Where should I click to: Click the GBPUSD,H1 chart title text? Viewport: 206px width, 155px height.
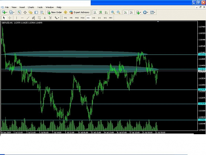pyautogui.click(x=7, y=23)
